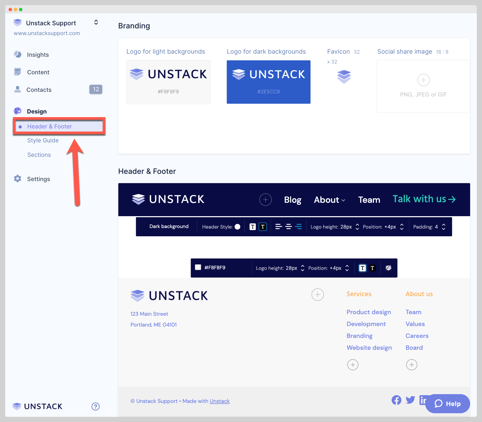Open the Unstack Support site switcher
Screen dimensions: 482x422
tap(96, 22)
